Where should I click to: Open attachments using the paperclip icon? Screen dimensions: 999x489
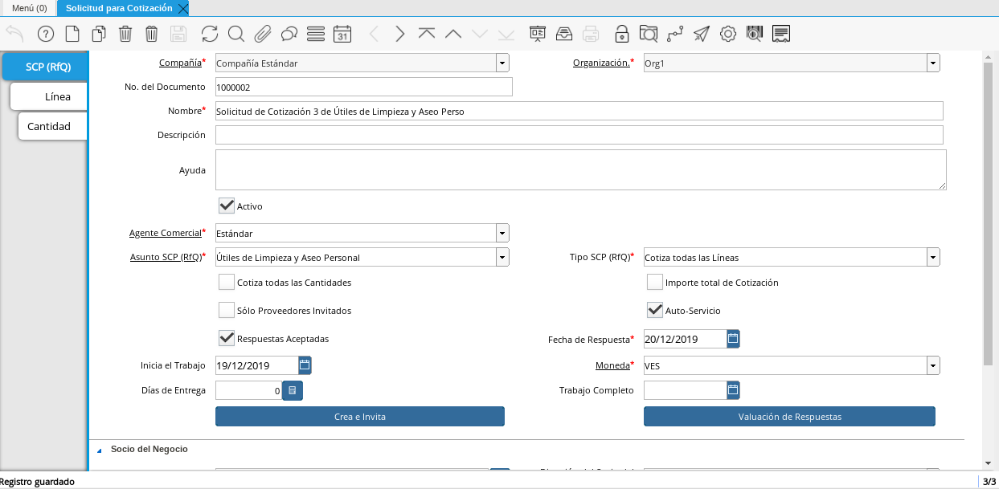click(262, 34)
